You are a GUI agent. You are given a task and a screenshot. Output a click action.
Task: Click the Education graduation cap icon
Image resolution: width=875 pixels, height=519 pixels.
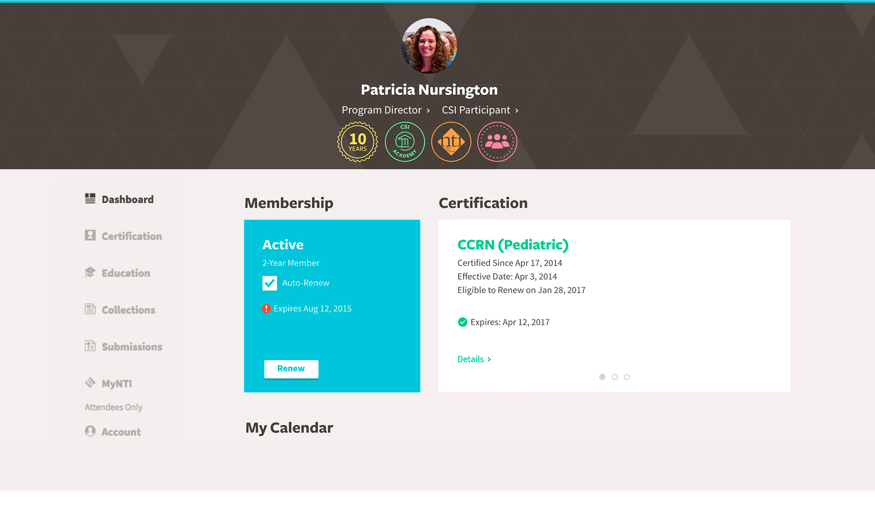pyautogui.click(x=90, y=273)
